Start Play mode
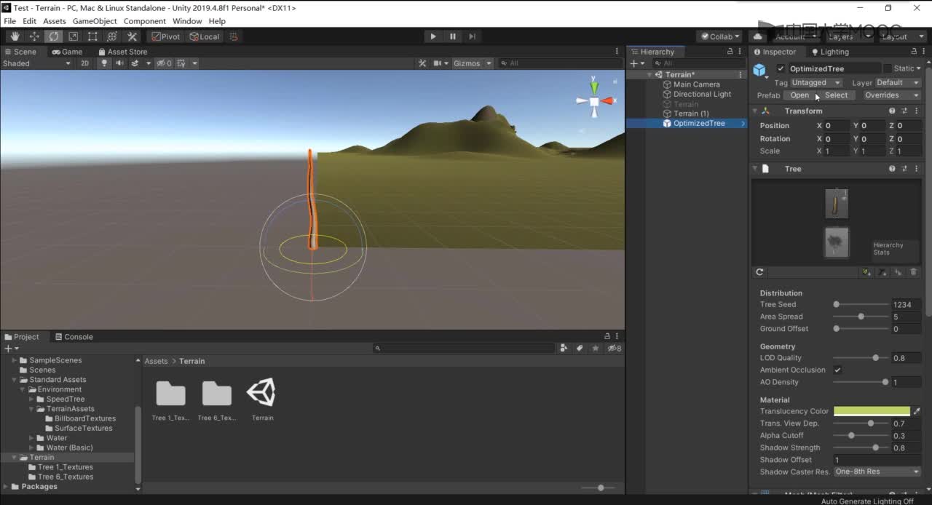The width and height of the screenshot is (932, 505). click(433, 36)
